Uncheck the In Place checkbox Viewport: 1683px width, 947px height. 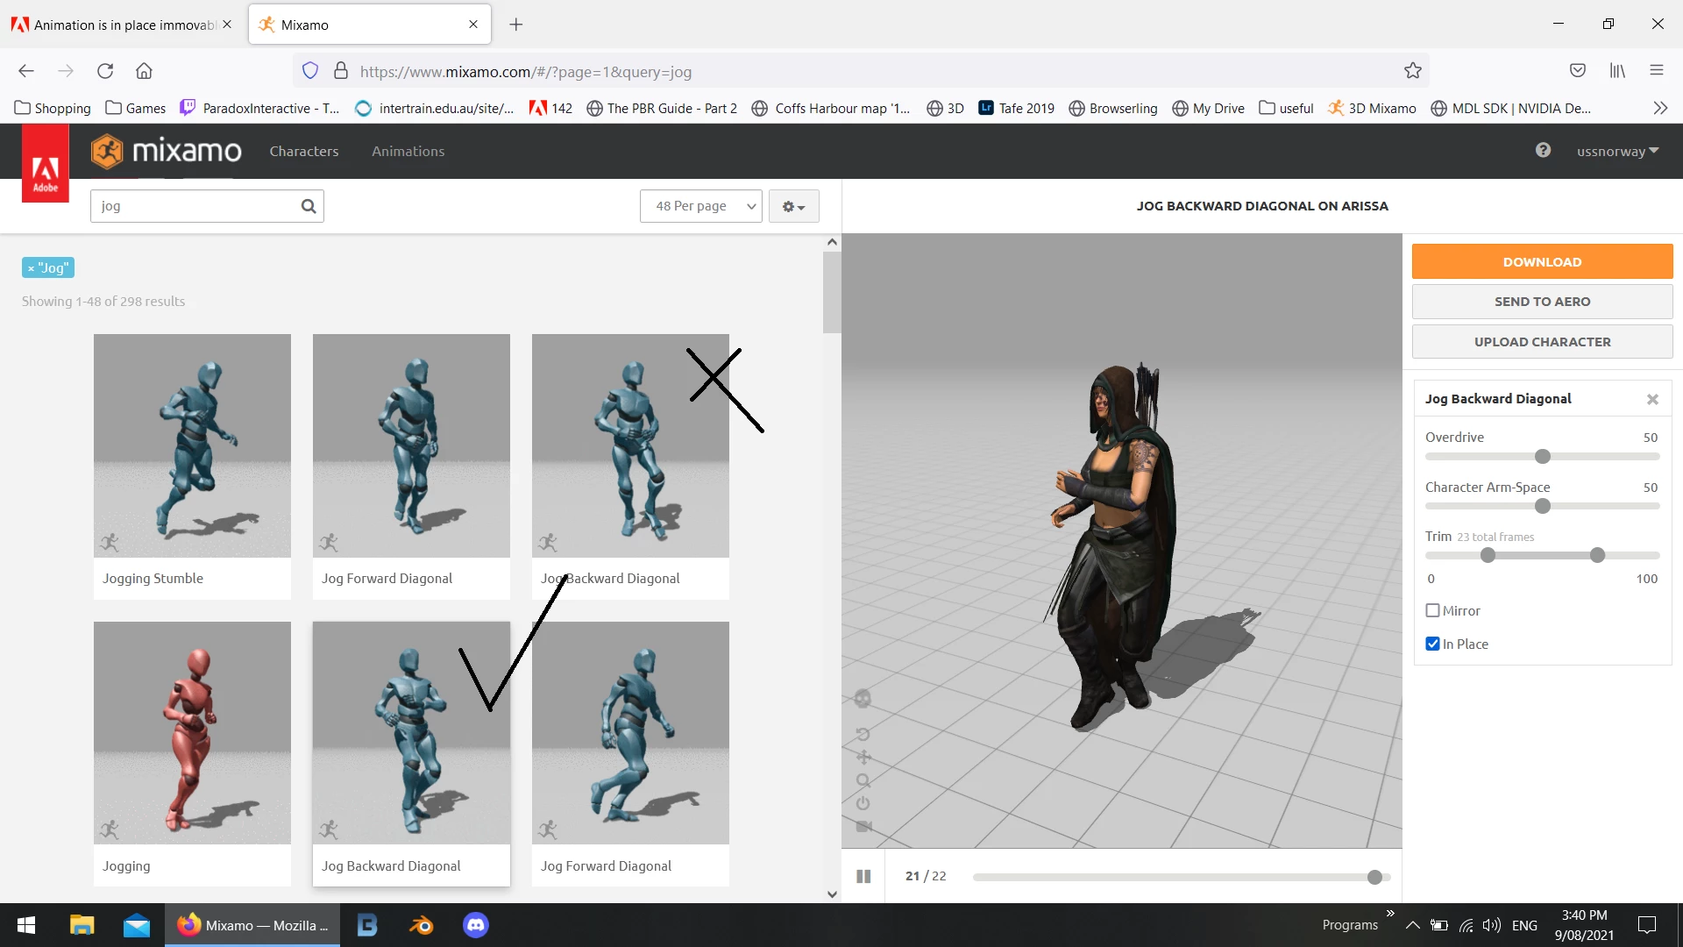pos(1433,644)
